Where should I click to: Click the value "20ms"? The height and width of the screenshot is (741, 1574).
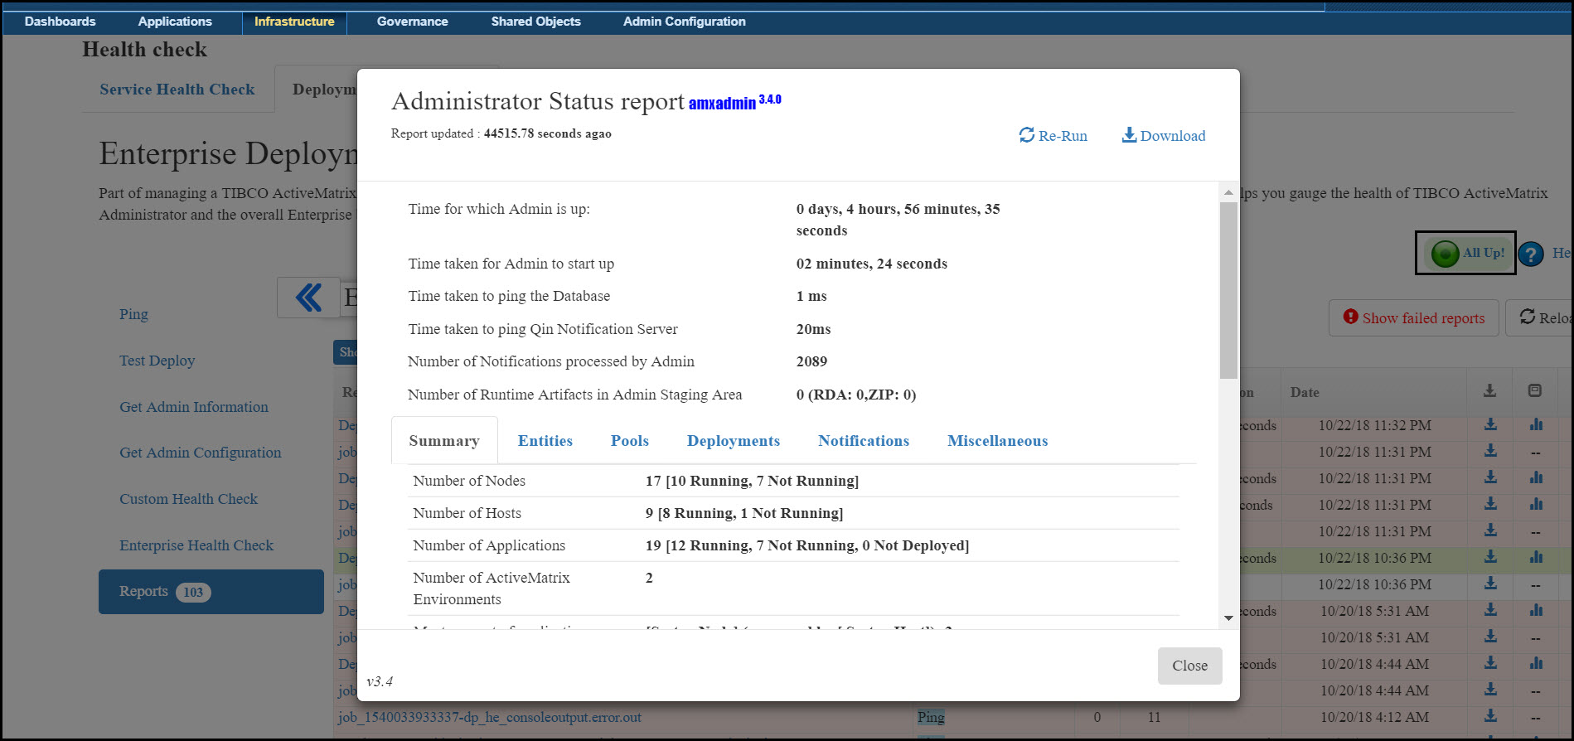813,329
